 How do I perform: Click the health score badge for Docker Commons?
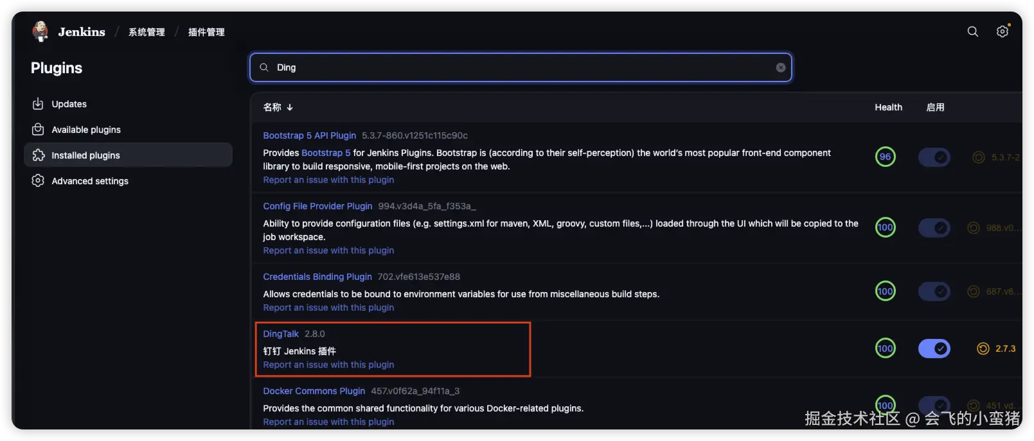pos(886,405)
